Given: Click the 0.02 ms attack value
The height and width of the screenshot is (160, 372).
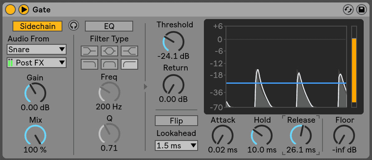Looking at the screenshot, I should tap(223, 150).
